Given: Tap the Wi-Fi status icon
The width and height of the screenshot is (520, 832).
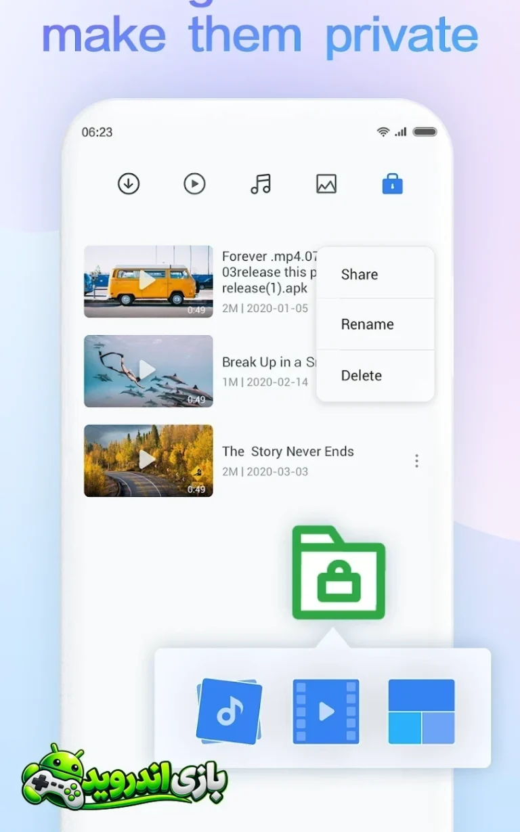Looking at the screenshot, I should 383,132.
